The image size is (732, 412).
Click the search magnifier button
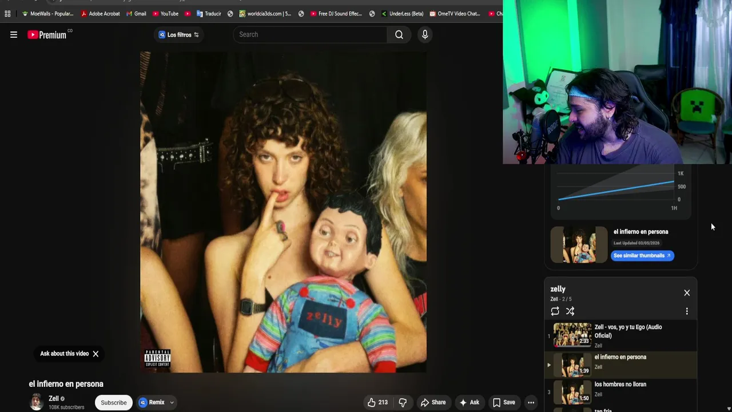click(x=399, y=35)
